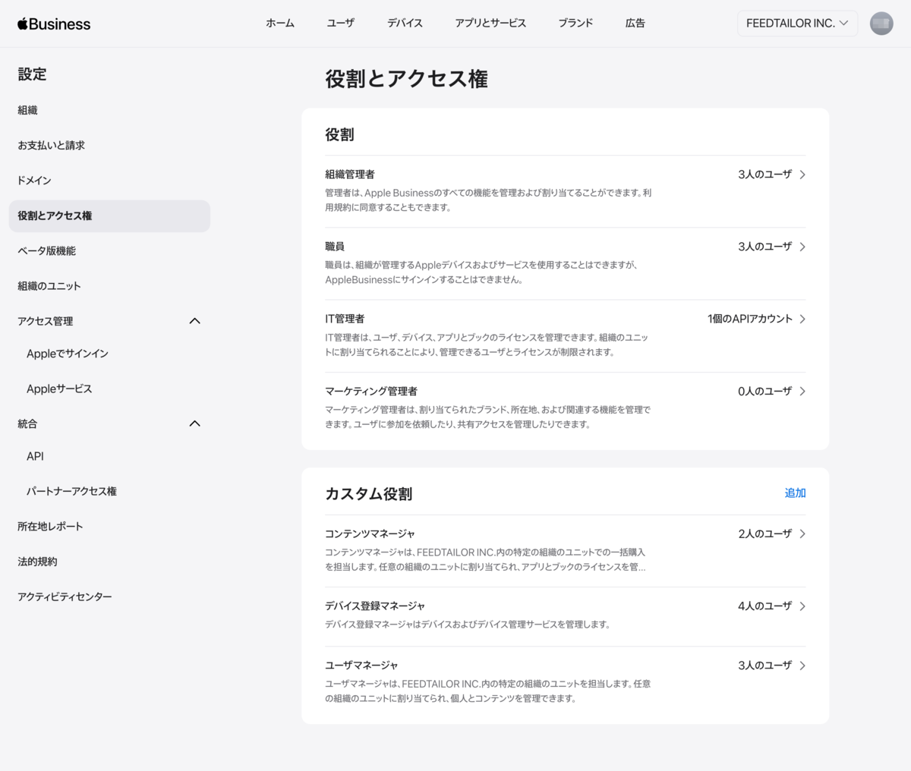Open コンテンツマネージャ role chevron

click(802, 534)
